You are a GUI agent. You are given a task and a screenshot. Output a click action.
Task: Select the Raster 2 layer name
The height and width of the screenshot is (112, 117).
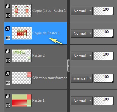pyautogui.click(x=38, y=56)
